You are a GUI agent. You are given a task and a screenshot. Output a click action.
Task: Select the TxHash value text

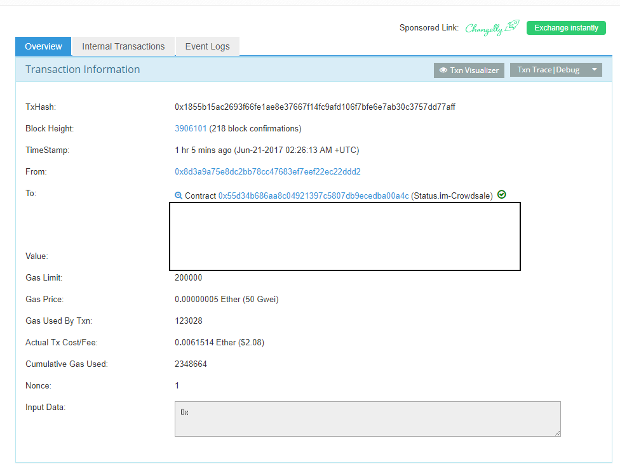point(314,107)
